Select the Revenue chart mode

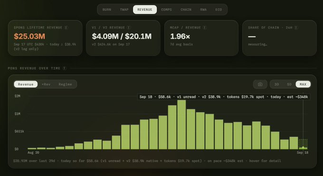[x=26, y=84]
